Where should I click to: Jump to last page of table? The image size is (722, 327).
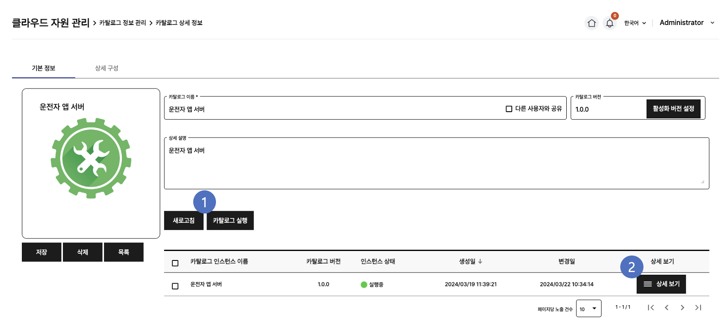pyautogui.click(x=698, y=307)
